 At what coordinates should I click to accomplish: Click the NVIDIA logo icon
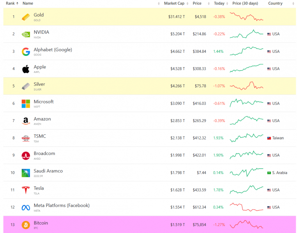pos(26,34)
